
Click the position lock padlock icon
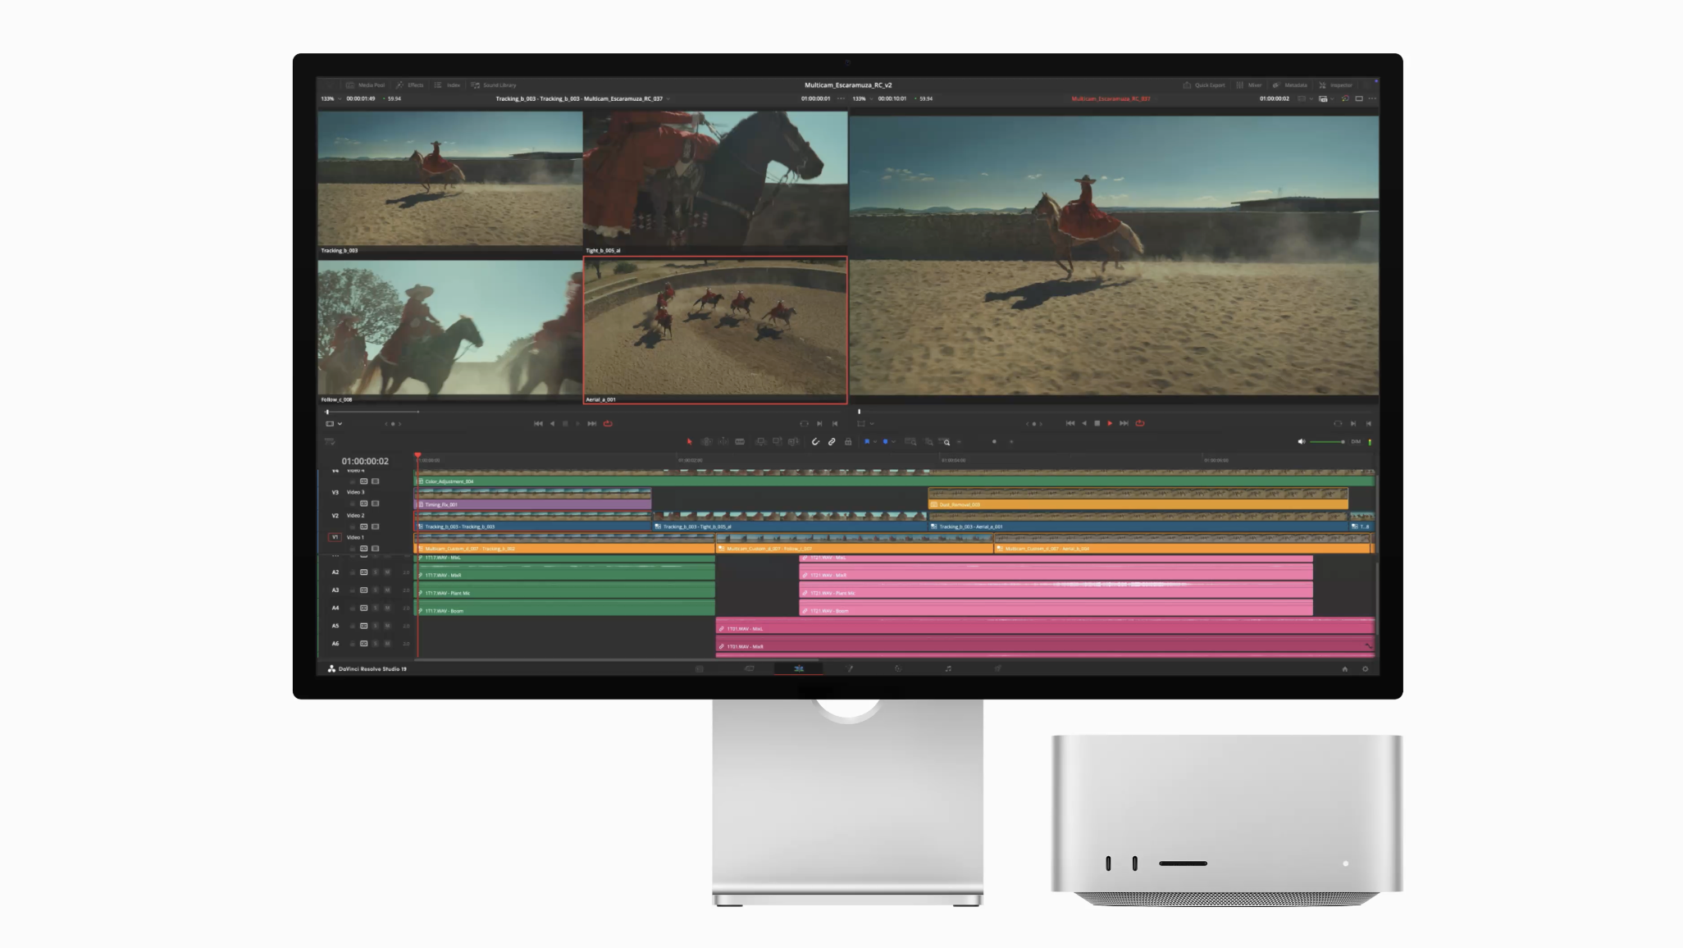point(848,442)
